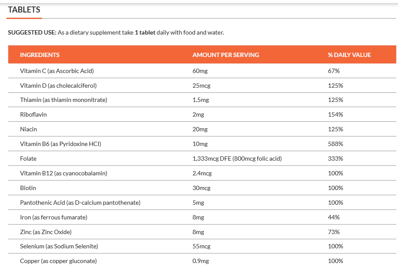This screenshot has width=398, height=279.
Task: Select Vitamin B6 (as Pyridoxine HCl) row
Action: [202, 144]
